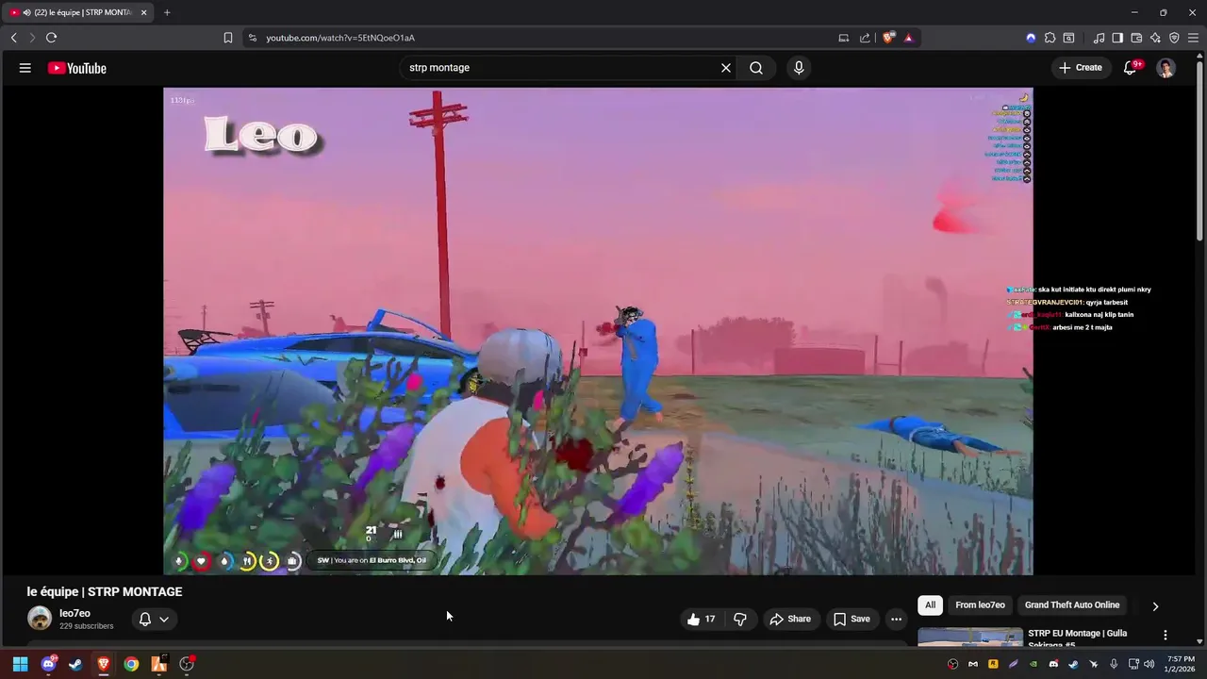Open the leo7eo channel name link
This screenshot has height=679, width=1207.
tap(75, 613)
